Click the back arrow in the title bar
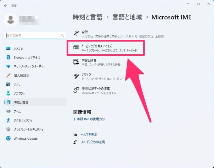 [x=6, y=6]
